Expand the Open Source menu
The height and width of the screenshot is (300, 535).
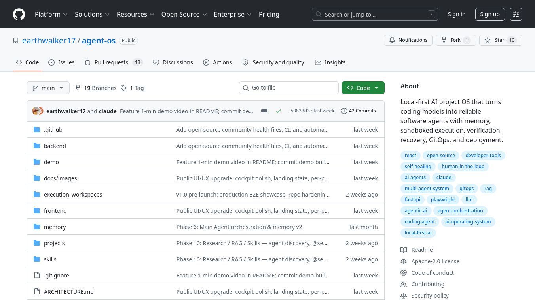pos(184,14)
